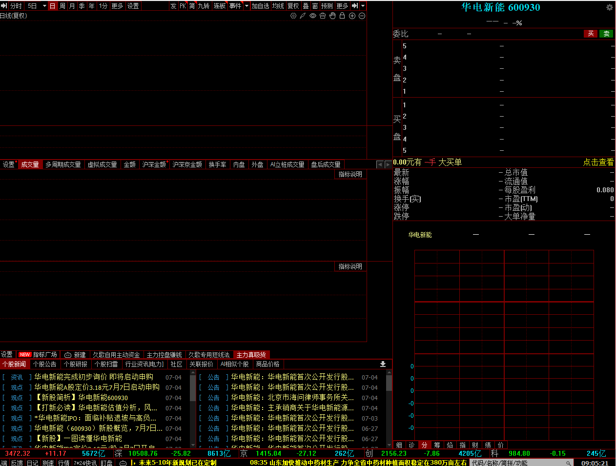Screen dimensions: 616x466
Task: Open 7*24快讯 in bottom bar
Action: [x=85, y=463]
